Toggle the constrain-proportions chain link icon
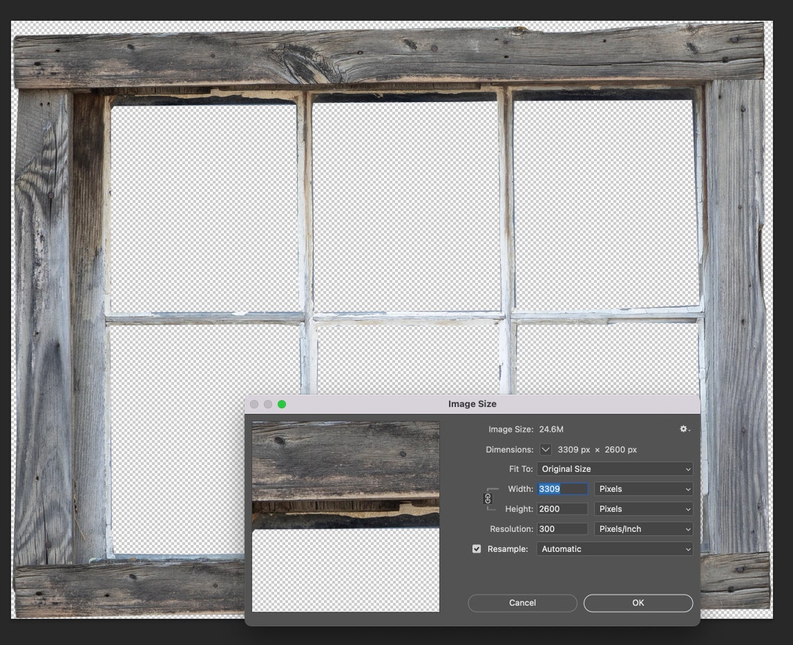The width and height of the screenshot is (793, 645). point(487,498)
